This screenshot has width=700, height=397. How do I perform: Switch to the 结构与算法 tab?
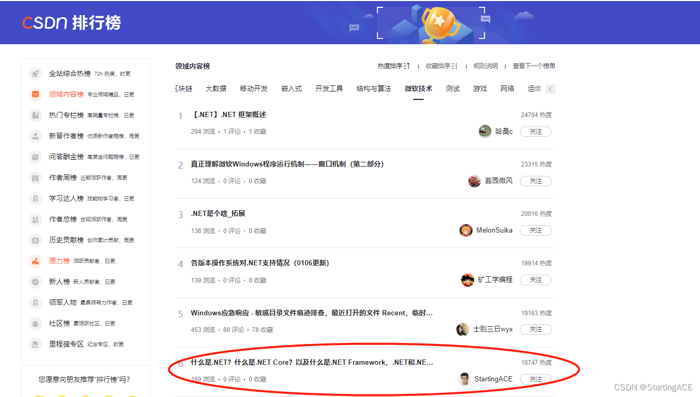pyautogui.click(x=374, y=88)
